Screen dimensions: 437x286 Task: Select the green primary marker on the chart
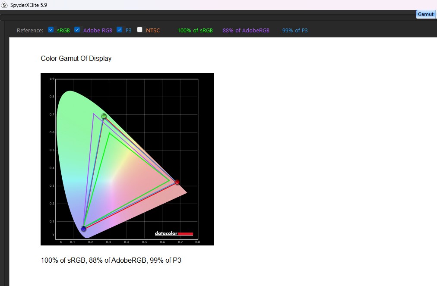tap(104, 116)
